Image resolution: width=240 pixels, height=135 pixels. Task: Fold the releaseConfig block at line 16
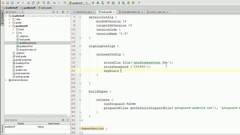pos(80,54)
